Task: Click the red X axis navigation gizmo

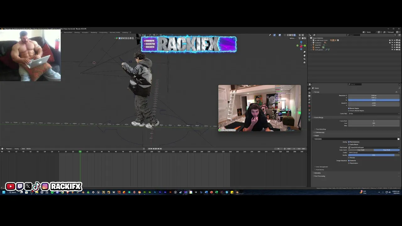Action: [x=301, y=46]
